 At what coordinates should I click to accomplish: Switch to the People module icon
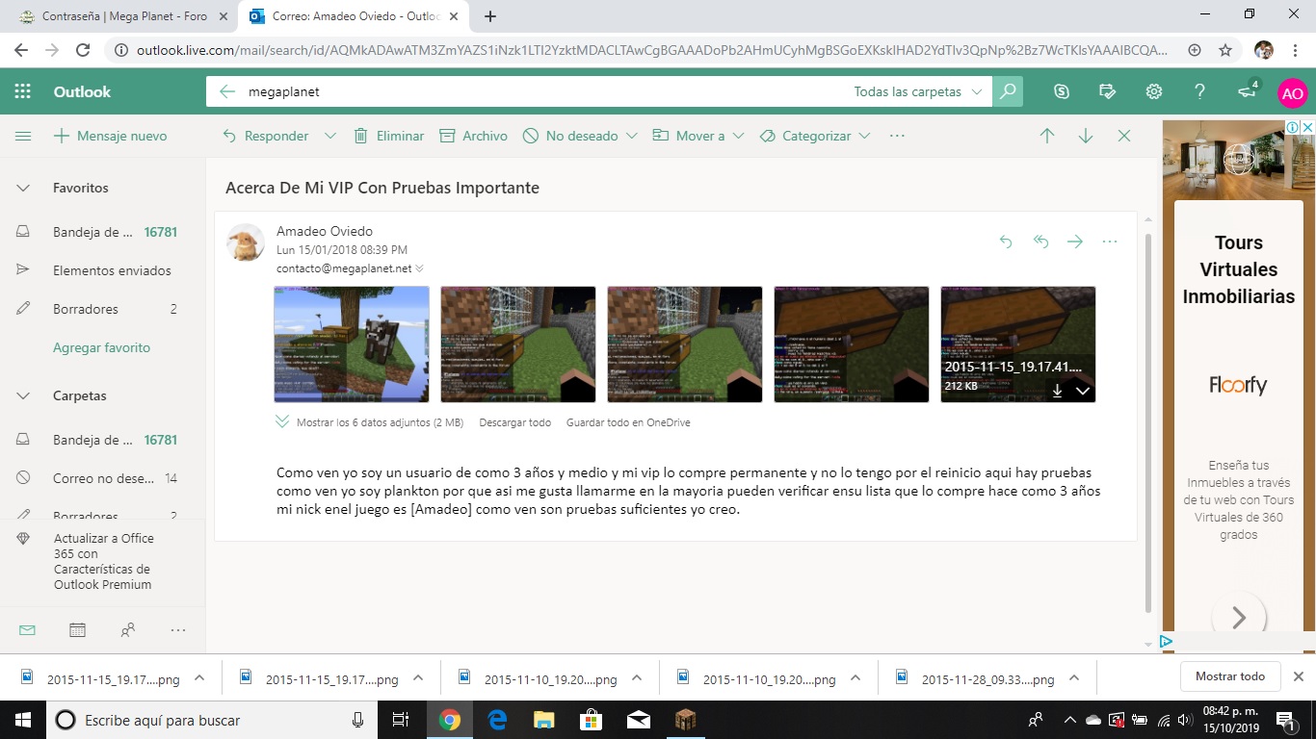click(127, 630)
